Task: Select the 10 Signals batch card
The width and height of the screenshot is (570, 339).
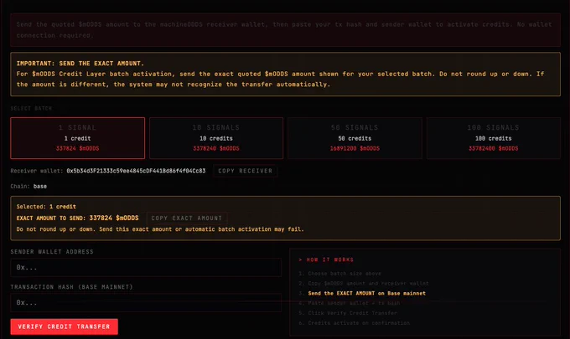Action: point(216,138)
